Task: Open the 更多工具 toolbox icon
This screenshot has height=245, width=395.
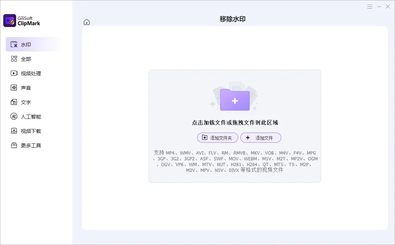Action: (14, 146)
